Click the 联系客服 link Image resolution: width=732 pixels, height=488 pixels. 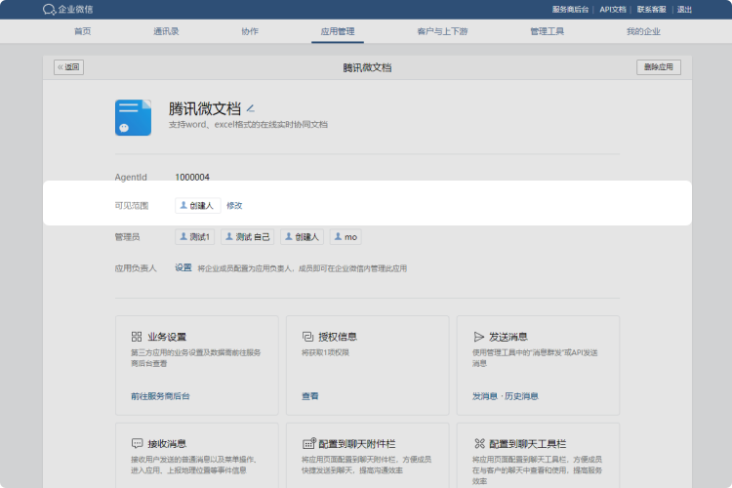651,10
